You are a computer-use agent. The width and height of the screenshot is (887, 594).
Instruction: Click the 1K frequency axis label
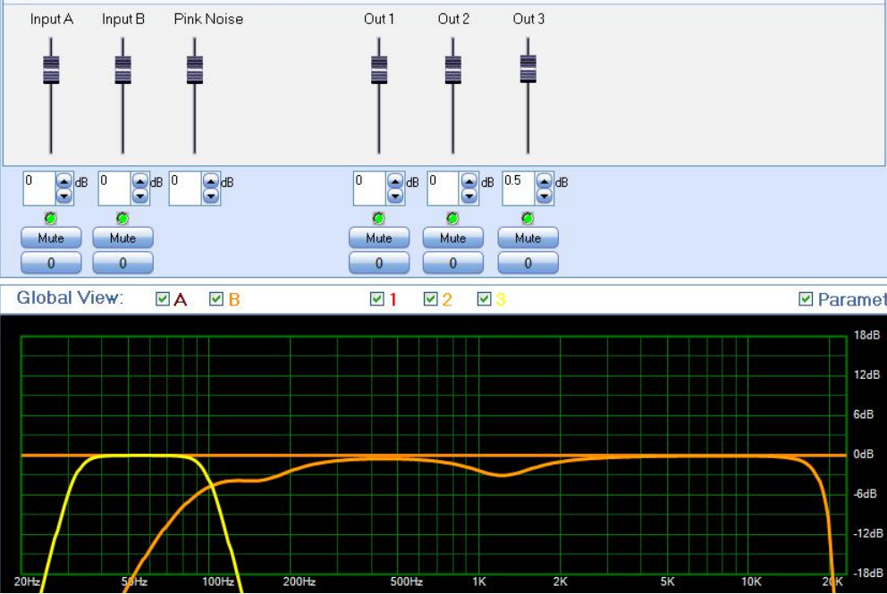479,581
